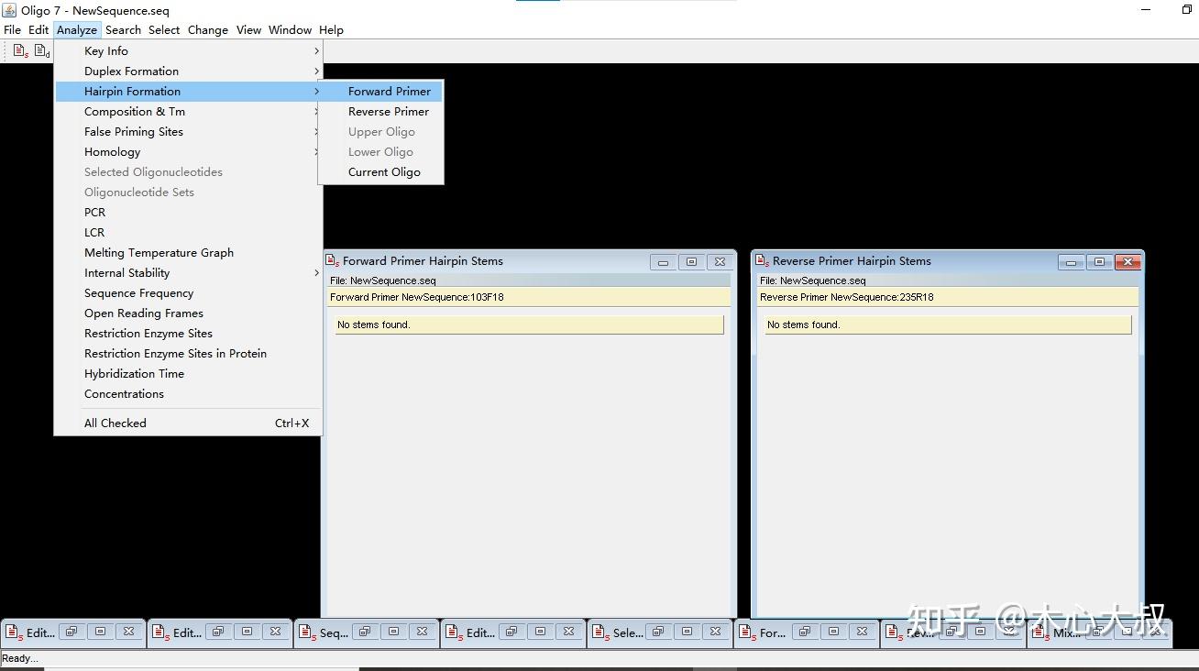1199x671 pixels.
Task: Click "Forward Primer NewSequence:103F18" text
Action: pyautogui.click(x=417, y=297)
